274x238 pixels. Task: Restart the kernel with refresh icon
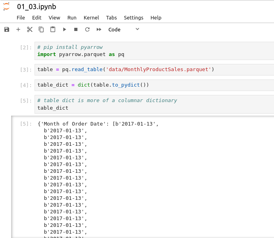pos(87,29)
